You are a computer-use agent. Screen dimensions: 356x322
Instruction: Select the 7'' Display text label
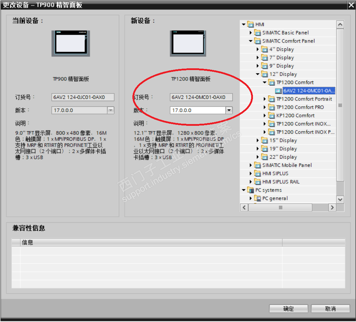[x=282, y=58]
